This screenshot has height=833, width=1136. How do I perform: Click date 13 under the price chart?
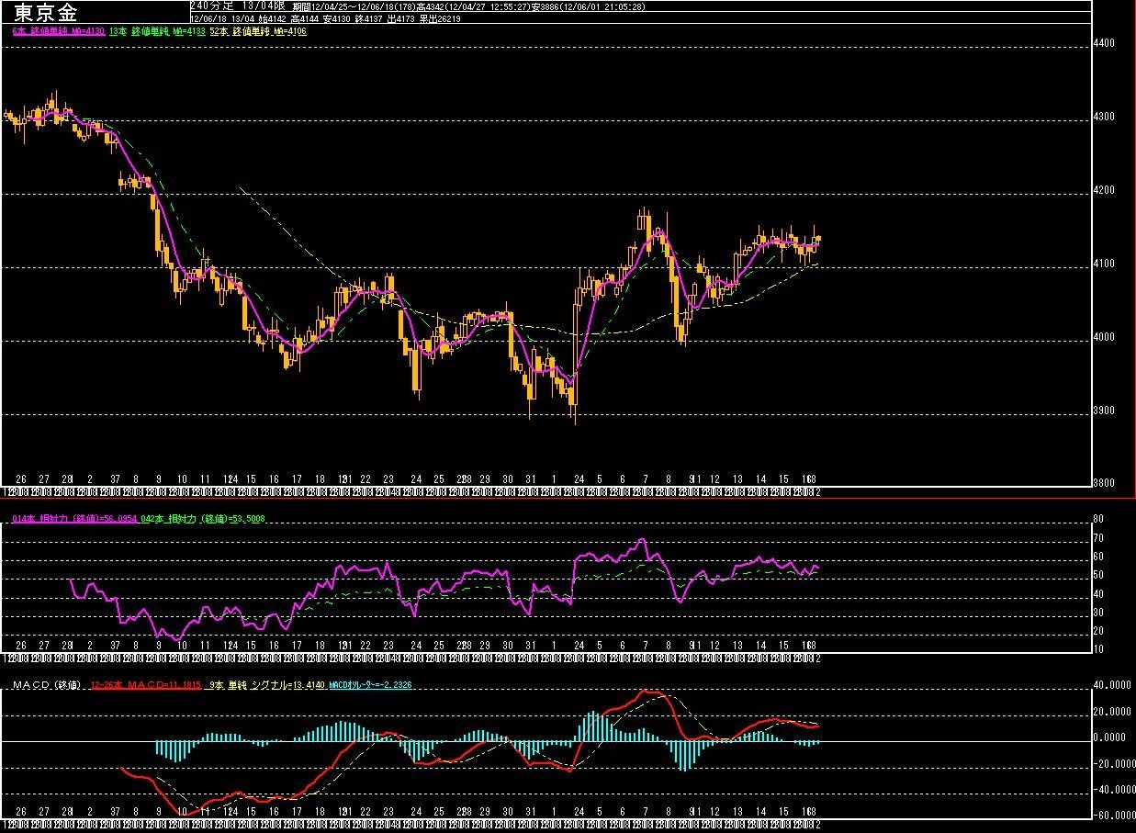738,479
